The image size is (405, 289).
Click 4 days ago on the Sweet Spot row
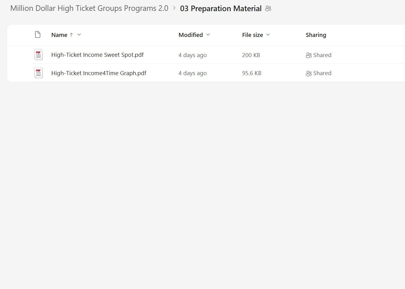point(193,55)
